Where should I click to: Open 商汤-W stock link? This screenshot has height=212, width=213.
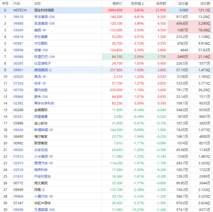pos(40,77)
